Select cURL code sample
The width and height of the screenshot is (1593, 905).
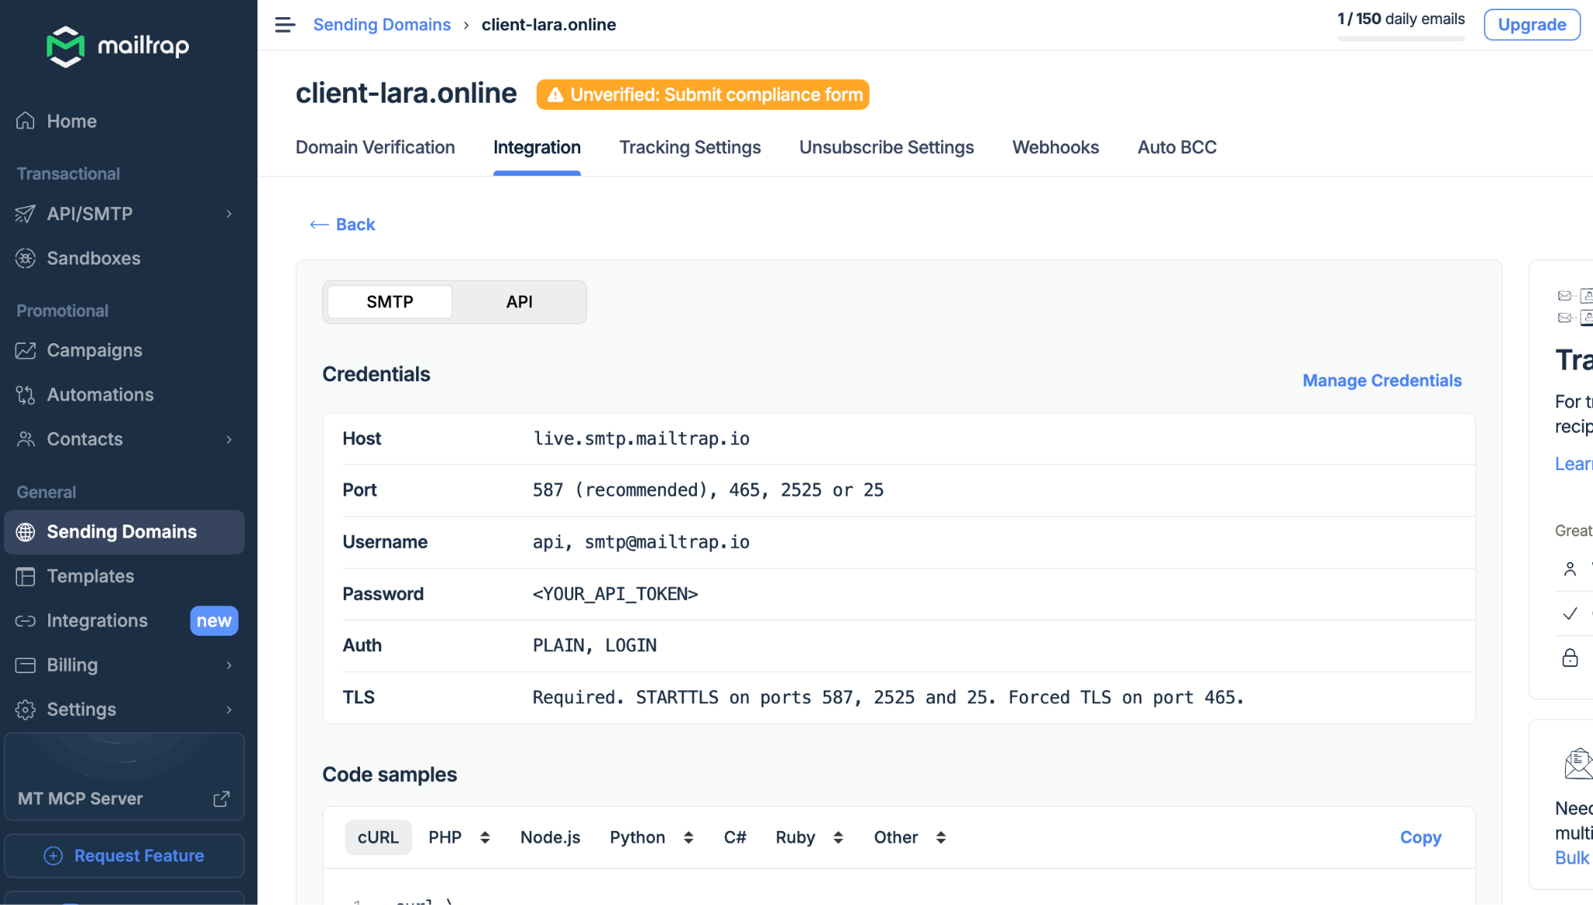tap(378, 837)
